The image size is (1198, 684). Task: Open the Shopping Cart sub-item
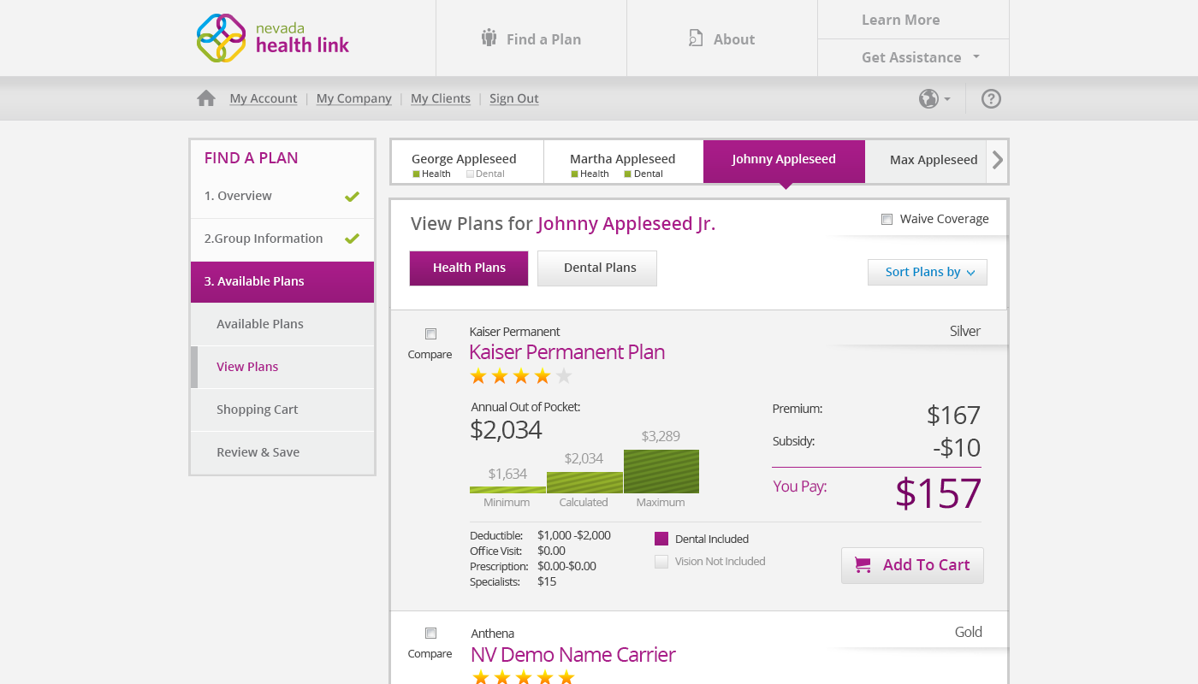point(282,410)
